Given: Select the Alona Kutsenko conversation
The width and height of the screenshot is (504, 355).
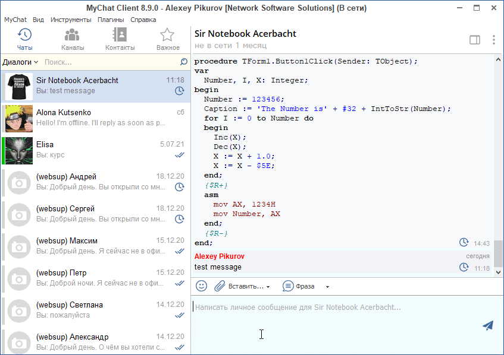Looking at the screenshot, I should pos(95,118).
